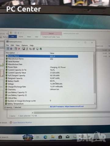
Task: Click the vertical scrollbar thumb in BatteryInfoView
Action: click(x=95, y=74)
